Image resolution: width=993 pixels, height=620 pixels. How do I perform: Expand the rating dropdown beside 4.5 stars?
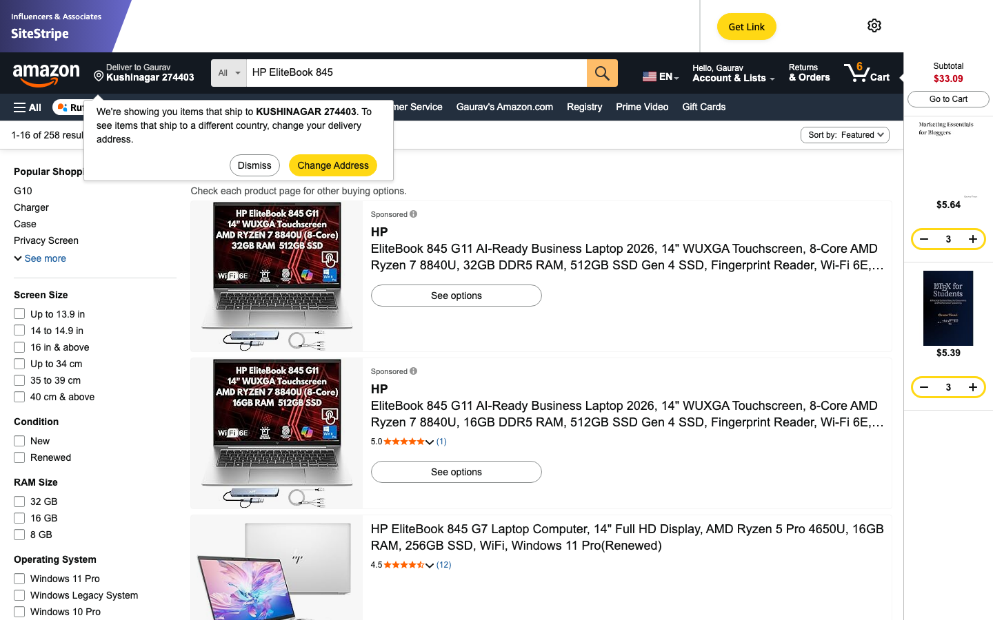(x=430, y=566)
